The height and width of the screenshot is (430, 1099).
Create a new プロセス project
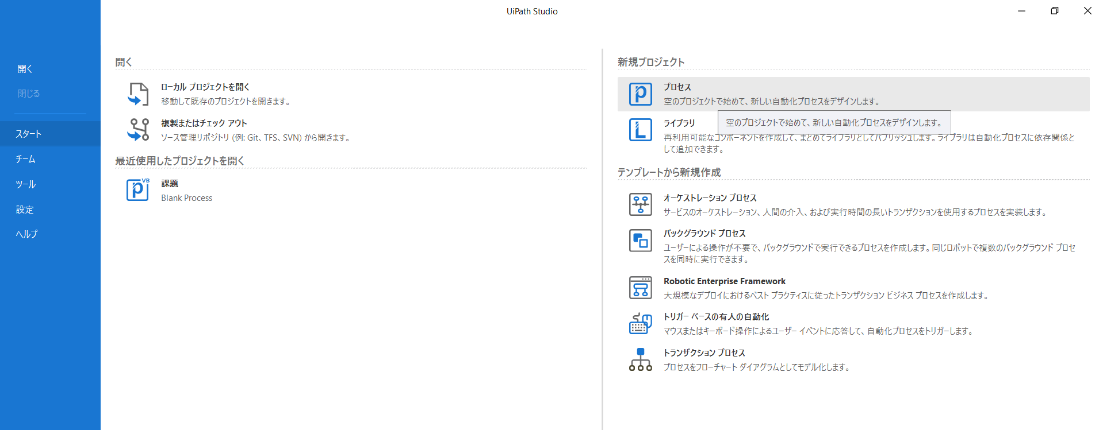(853, 94)
